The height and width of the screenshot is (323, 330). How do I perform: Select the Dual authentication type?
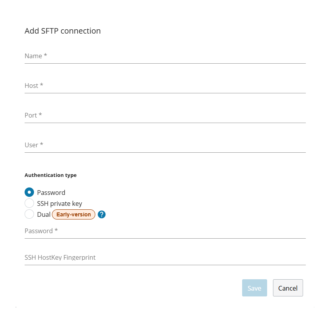tap(29, 214)
